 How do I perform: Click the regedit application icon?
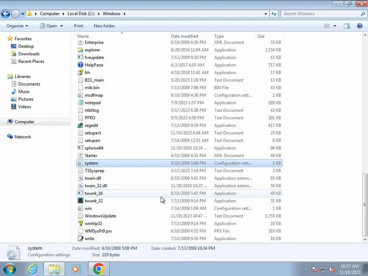click(x=80, y=125)
